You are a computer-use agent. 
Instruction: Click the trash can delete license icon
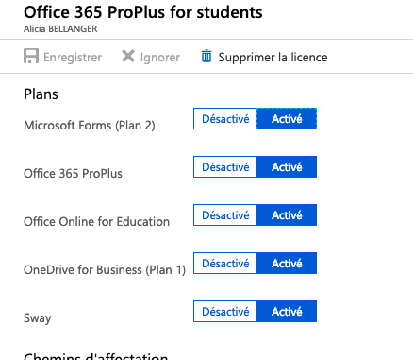(206, 56)
